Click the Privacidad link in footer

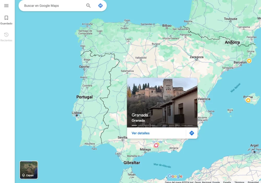pyautogui.click(x=253, y=182)
